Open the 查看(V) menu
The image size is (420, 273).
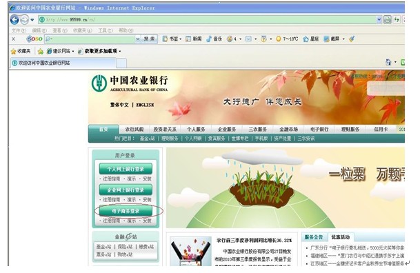point(60,30)
